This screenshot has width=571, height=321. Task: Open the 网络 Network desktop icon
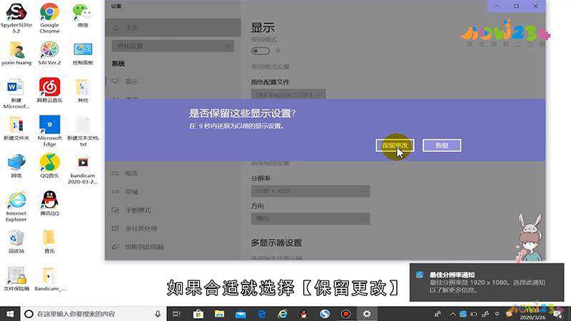click(x=16, y=166)
